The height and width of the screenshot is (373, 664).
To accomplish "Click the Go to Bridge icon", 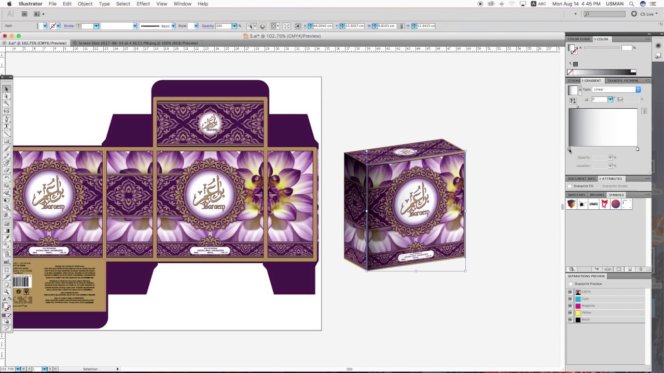I will coord(24,14).
